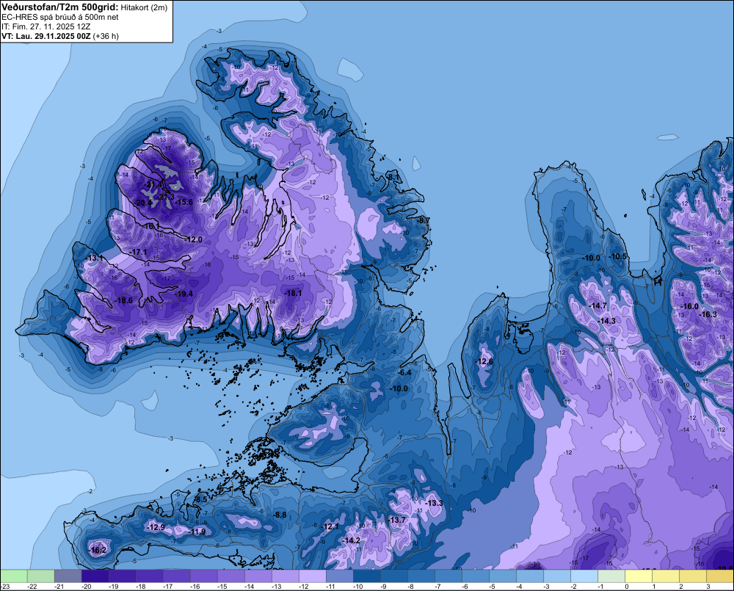Viewport: 734px width, 591px height.
Task: Click the -13.3 temperature value
Action: 435,503
